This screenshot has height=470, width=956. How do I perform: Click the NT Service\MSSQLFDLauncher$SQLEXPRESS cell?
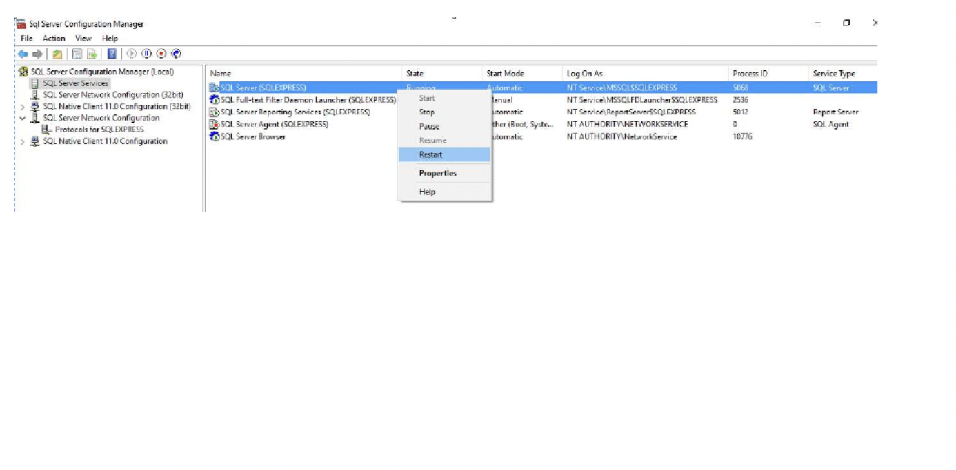tap(642, 100)
